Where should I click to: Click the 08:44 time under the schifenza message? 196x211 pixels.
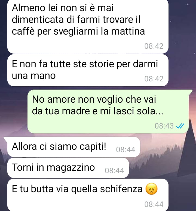[154, 204]
